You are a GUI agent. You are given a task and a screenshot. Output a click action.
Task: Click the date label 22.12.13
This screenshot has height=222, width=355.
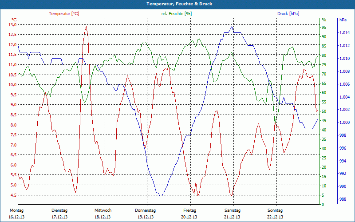(x=275, y=217)
